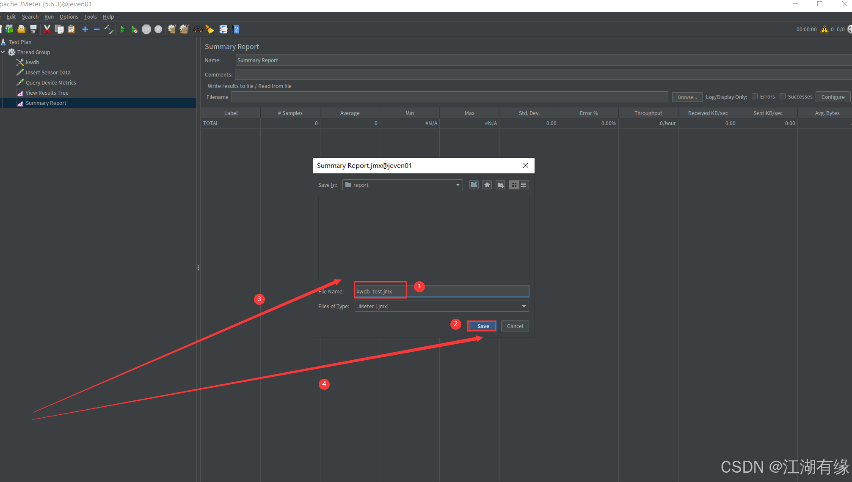The width and height of the screenshot is (852, 482).
Task: Click the Up One Level folder icon
Action: 474,185
